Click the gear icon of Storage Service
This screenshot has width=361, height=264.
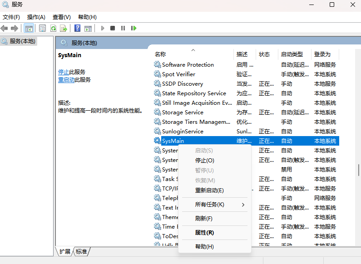(x=157, y=112)
